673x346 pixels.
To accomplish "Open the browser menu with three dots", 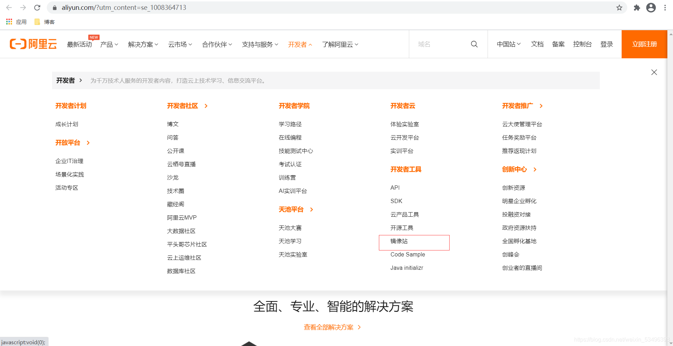I will (665, 7).
